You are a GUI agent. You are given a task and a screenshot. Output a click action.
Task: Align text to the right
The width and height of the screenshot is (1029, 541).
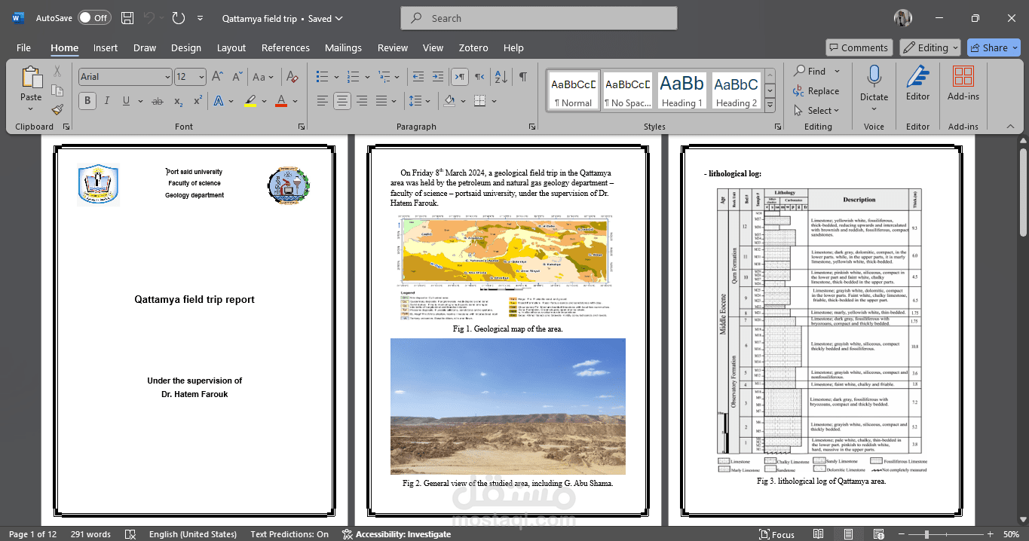[362, 101]
